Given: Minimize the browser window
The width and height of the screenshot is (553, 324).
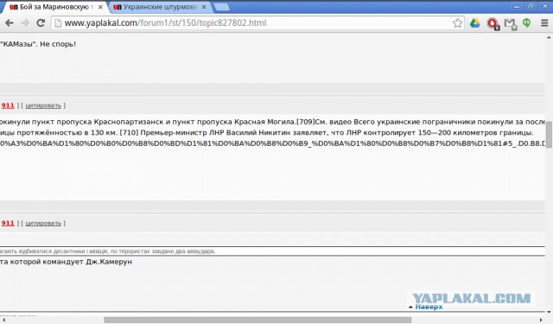Looking at the screenshot, I should [x=517, y=6].
